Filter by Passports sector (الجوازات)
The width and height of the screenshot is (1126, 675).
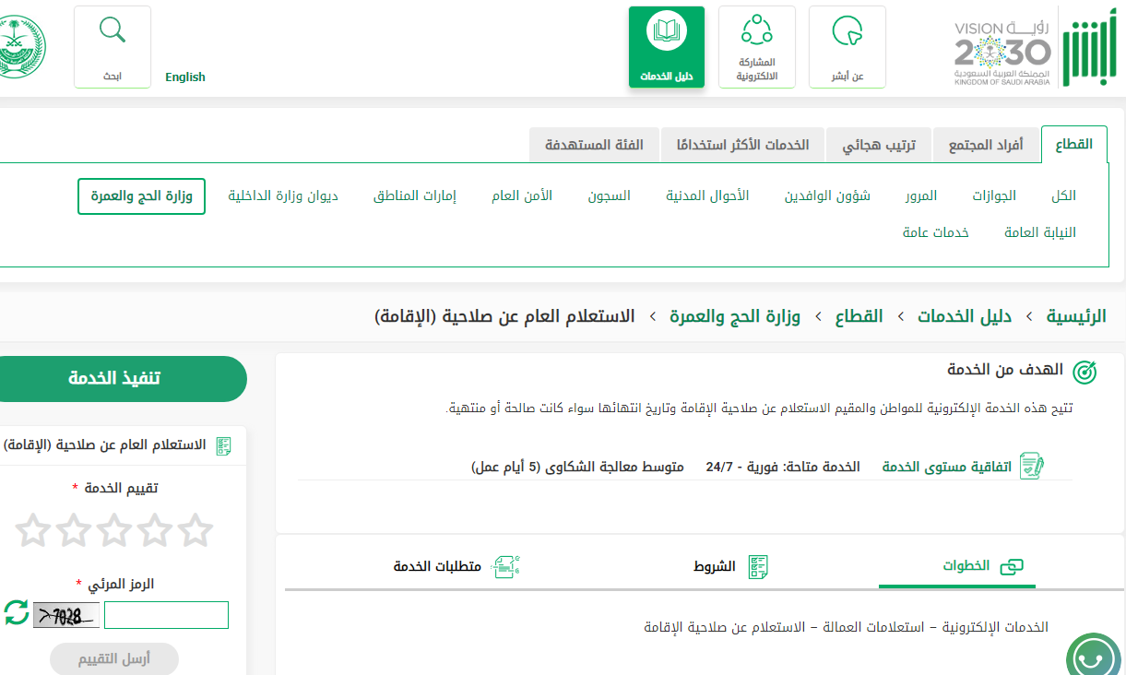[x=994, y=195]
